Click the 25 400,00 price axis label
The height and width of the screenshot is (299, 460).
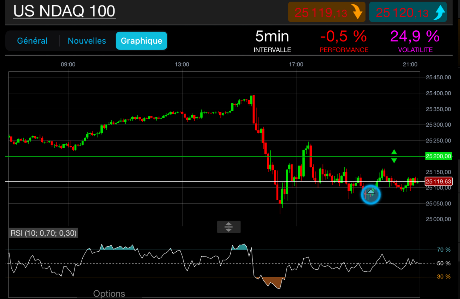[x=438, y=93]
